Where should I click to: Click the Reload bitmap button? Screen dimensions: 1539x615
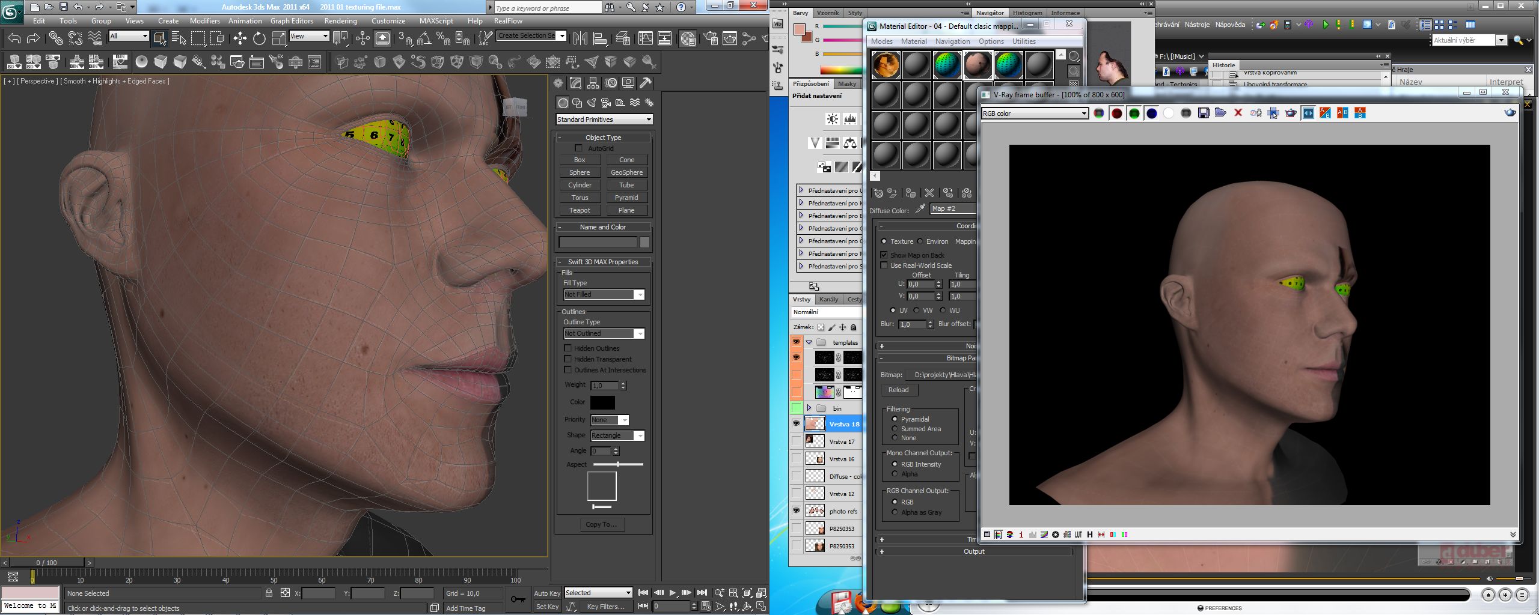(898, 390)
